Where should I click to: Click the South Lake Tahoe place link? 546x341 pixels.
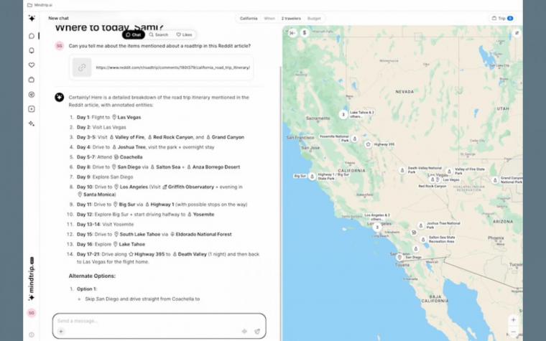[x=137, y=234]
